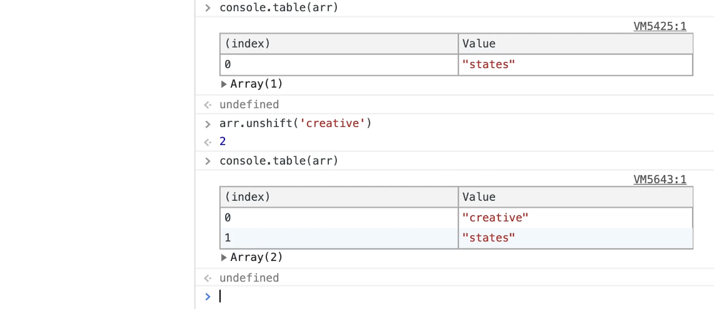Focus the empty console input line
The image size is (714, 309).
(x=438, y=296)
